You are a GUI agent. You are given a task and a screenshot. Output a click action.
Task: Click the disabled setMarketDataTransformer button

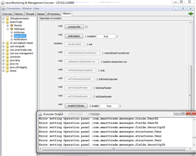[x=82, y=53]
